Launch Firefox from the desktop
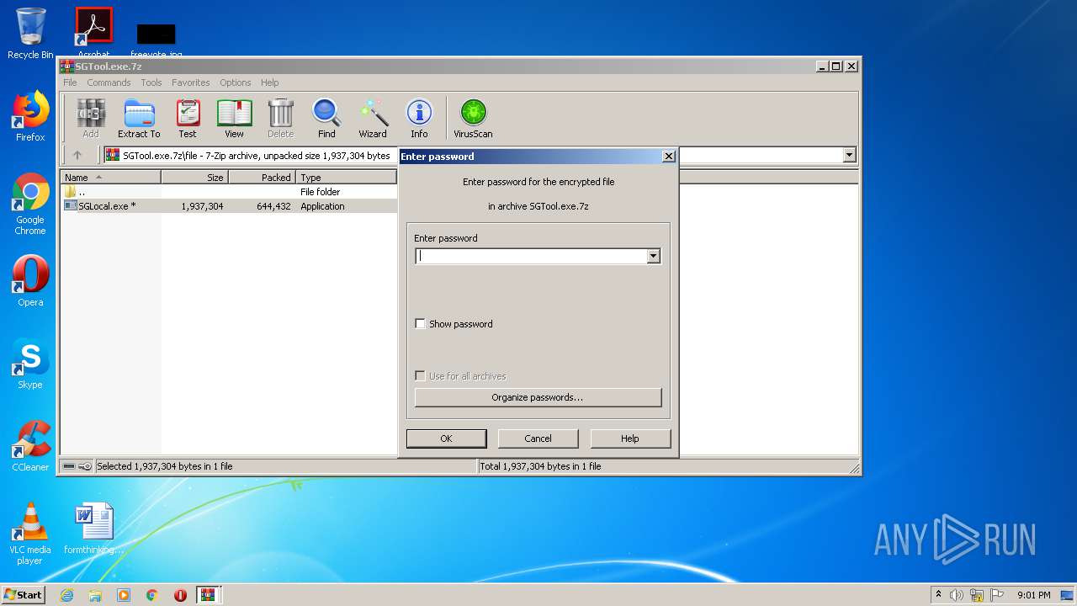Image resolution: width=1077 pixels, height=606 pixels. 30,116
